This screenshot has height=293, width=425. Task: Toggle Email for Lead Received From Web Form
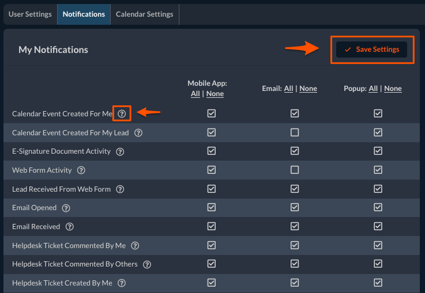295,189
